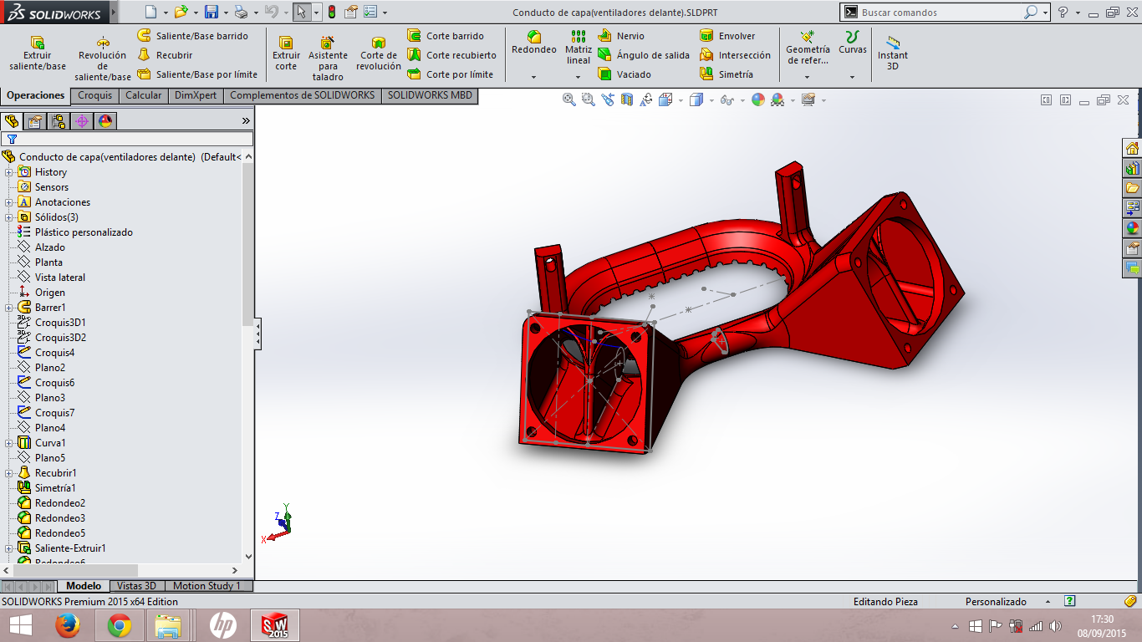Image resolution: width=1142 pixels, height=642 pixels.
Task: Toggle Instant 3D mode
Action: click(x=893, y=53)
